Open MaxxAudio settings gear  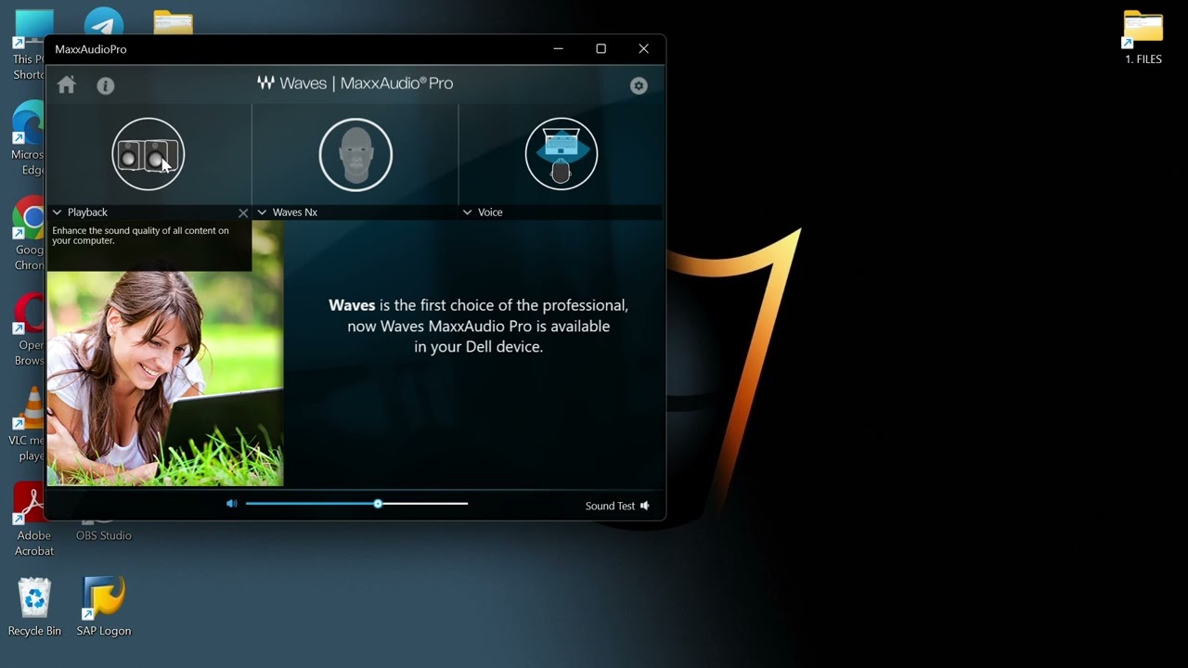point(639,85)
